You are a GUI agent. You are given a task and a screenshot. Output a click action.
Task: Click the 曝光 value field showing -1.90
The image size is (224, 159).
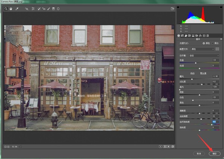215,76
